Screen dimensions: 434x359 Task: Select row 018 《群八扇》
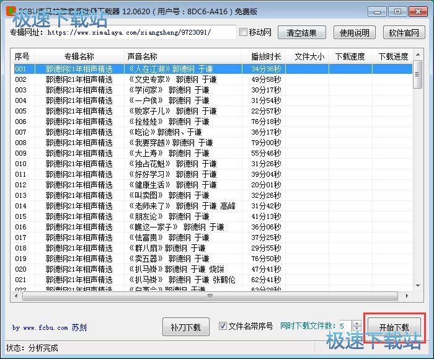(212, 248)
